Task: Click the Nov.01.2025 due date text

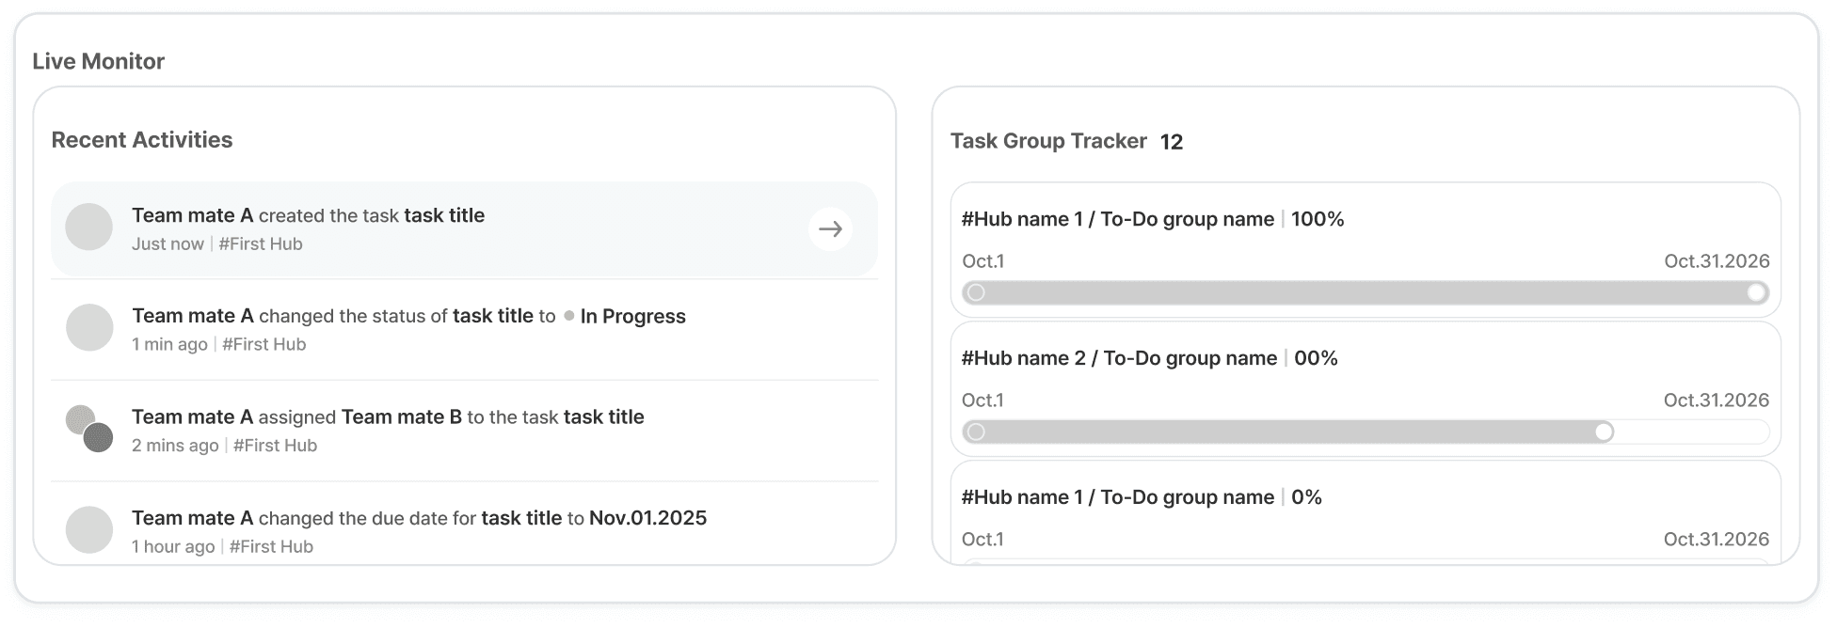Action: (x=647, y=518)
